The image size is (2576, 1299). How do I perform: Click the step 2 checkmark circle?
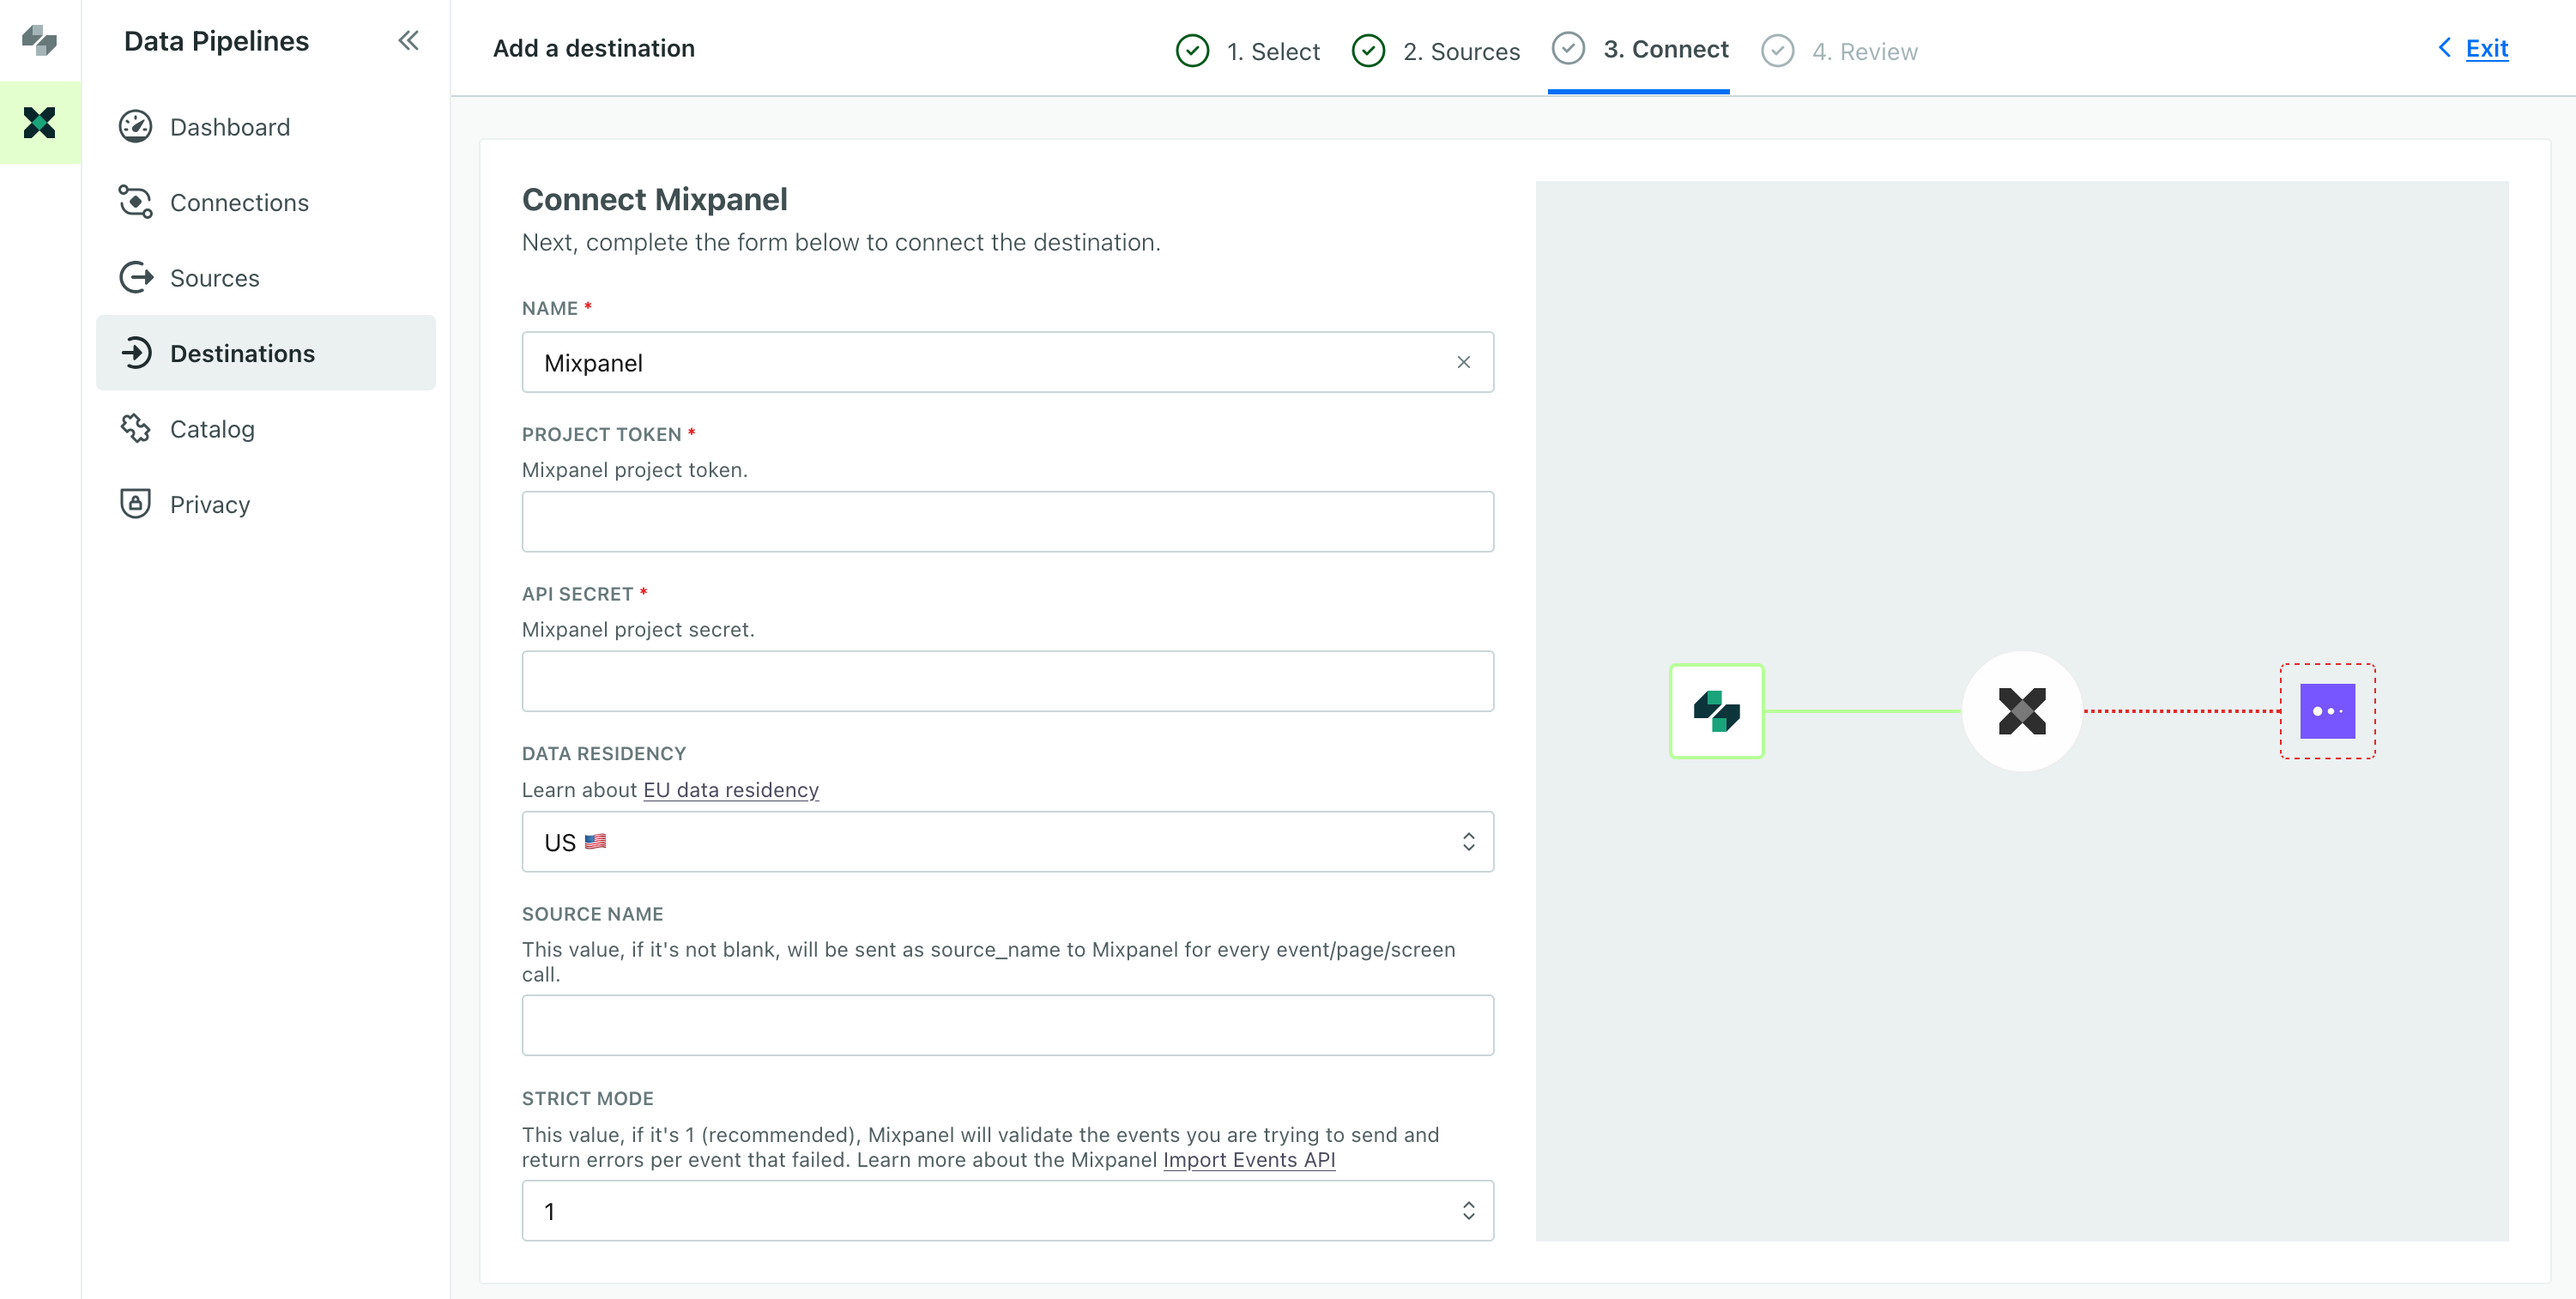click(1368, 51)
